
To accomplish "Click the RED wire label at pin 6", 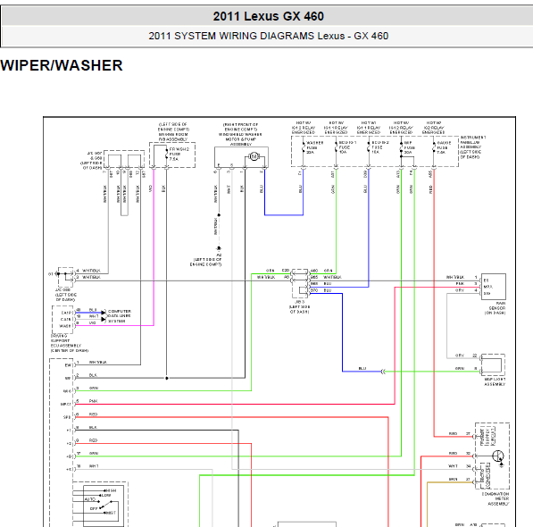I will click(x=93, y=414).
